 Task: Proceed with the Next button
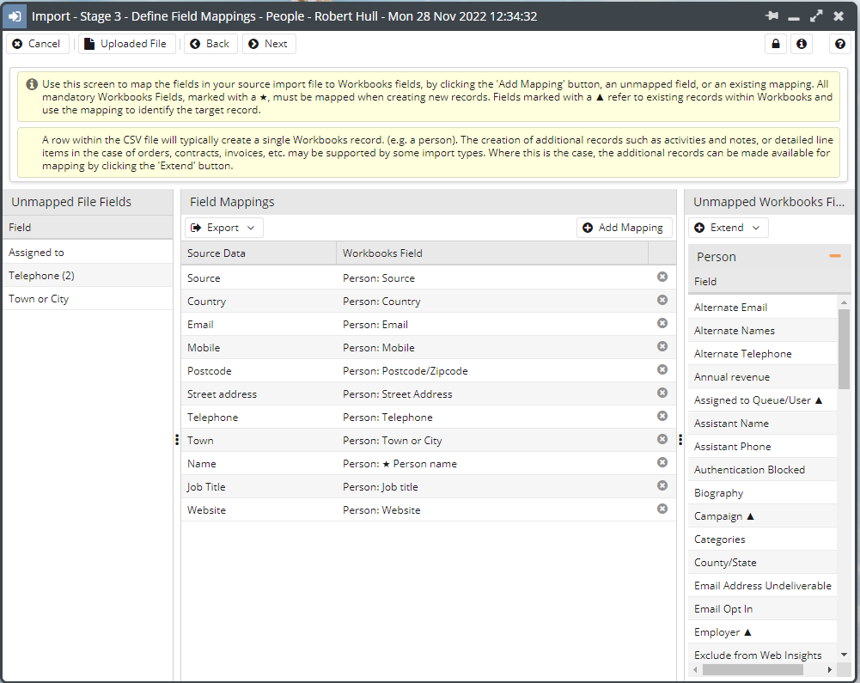[269, 44]
